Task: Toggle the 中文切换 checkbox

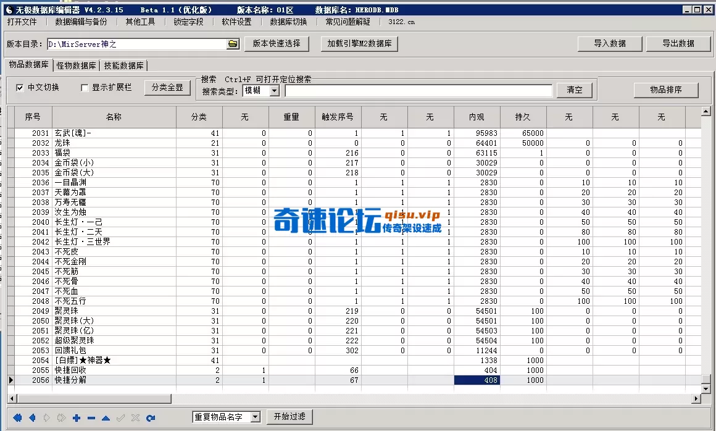Action: 20,88
